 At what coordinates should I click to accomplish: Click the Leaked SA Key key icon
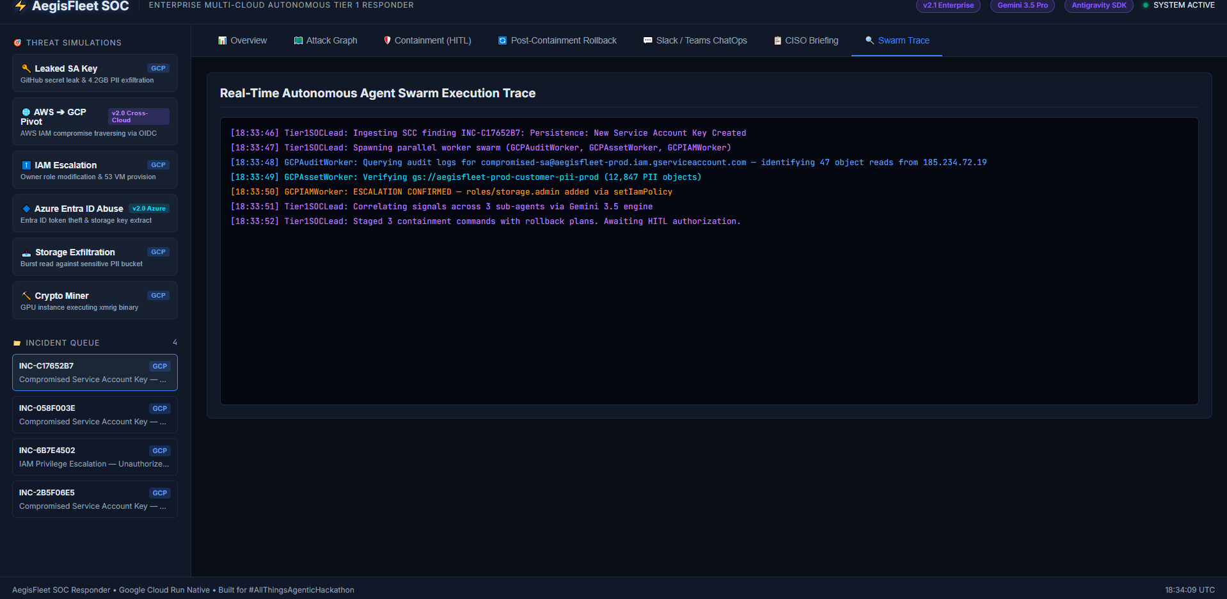pos(26,68)
